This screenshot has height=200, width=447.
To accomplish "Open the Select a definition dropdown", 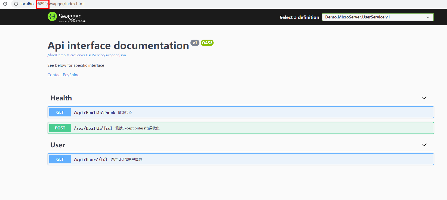I will tap(378, 17).
